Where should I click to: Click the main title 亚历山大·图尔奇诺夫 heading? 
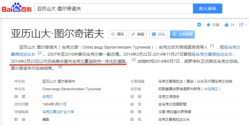pos(57,34)
